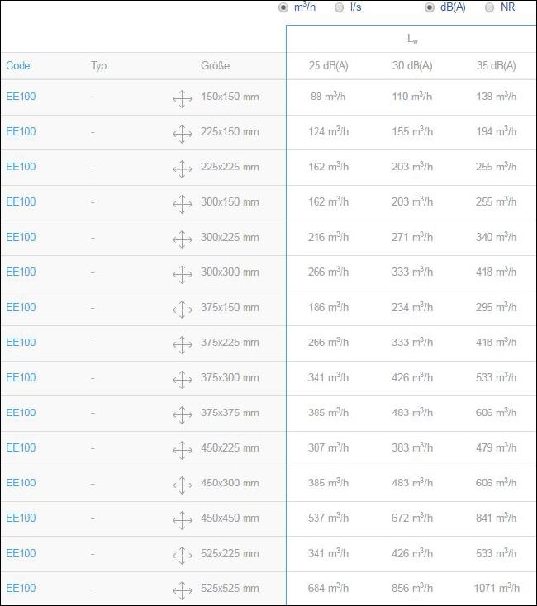
Task: Select the l/s unit radio button
Action: tap(339, 7)
